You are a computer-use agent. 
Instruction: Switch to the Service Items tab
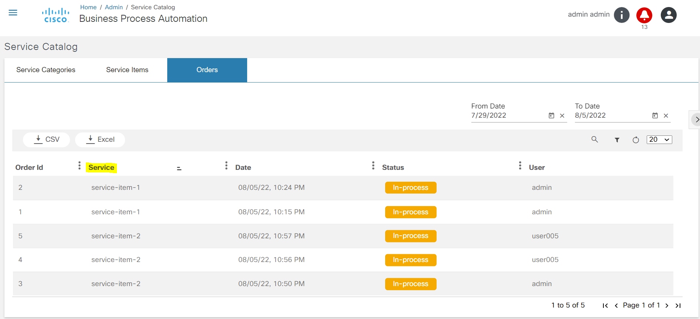point(127,70)
